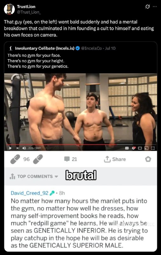Open the three-dot more options menu
The image size is (161, 255).
coord(155,7)
